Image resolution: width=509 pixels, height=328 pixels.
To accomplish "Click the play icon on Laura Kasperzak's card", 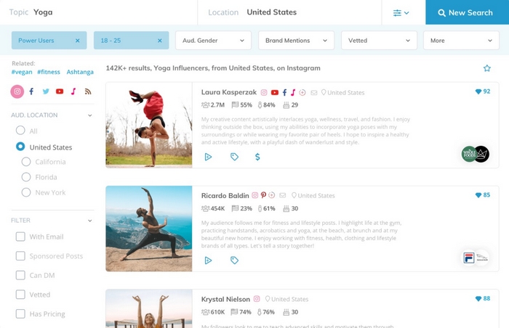I will [x=208, y=157].
